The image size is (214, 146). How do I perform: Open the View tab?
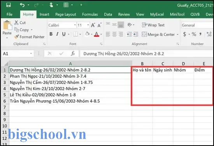coord(140,14)
